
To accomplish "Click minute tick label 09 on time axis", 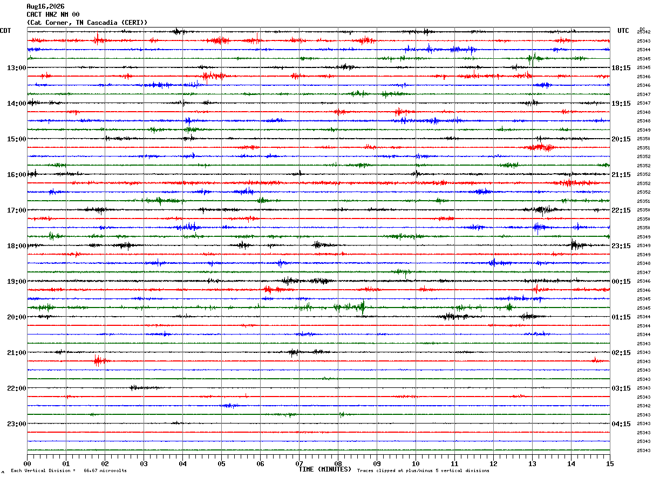I will coord(377,463).
